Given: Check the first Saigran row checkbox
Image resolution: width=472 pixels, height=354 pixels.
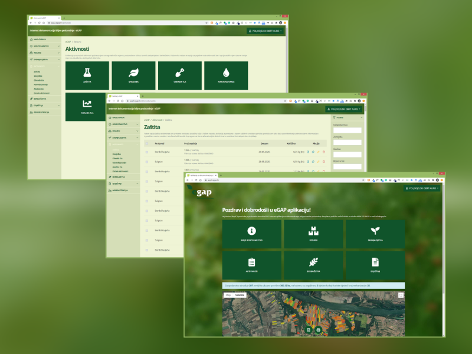Looking at the screenshot, I should pyautogui.click(x=147, y=161).
